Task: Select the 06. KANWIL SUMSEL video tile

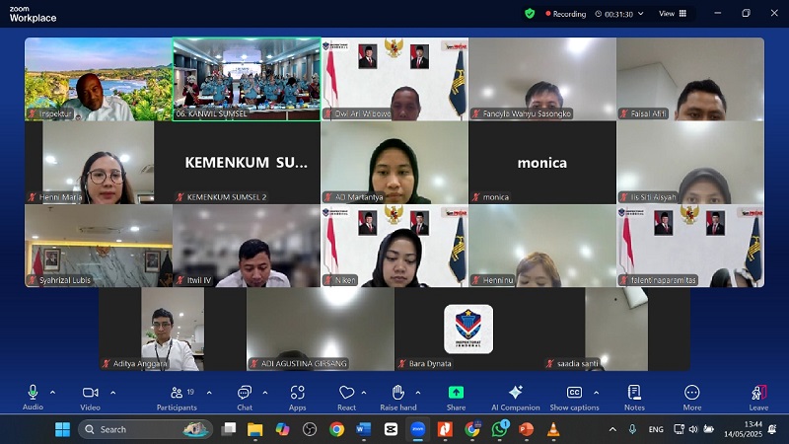Action: pyautogui.click(x=247, y=79)
